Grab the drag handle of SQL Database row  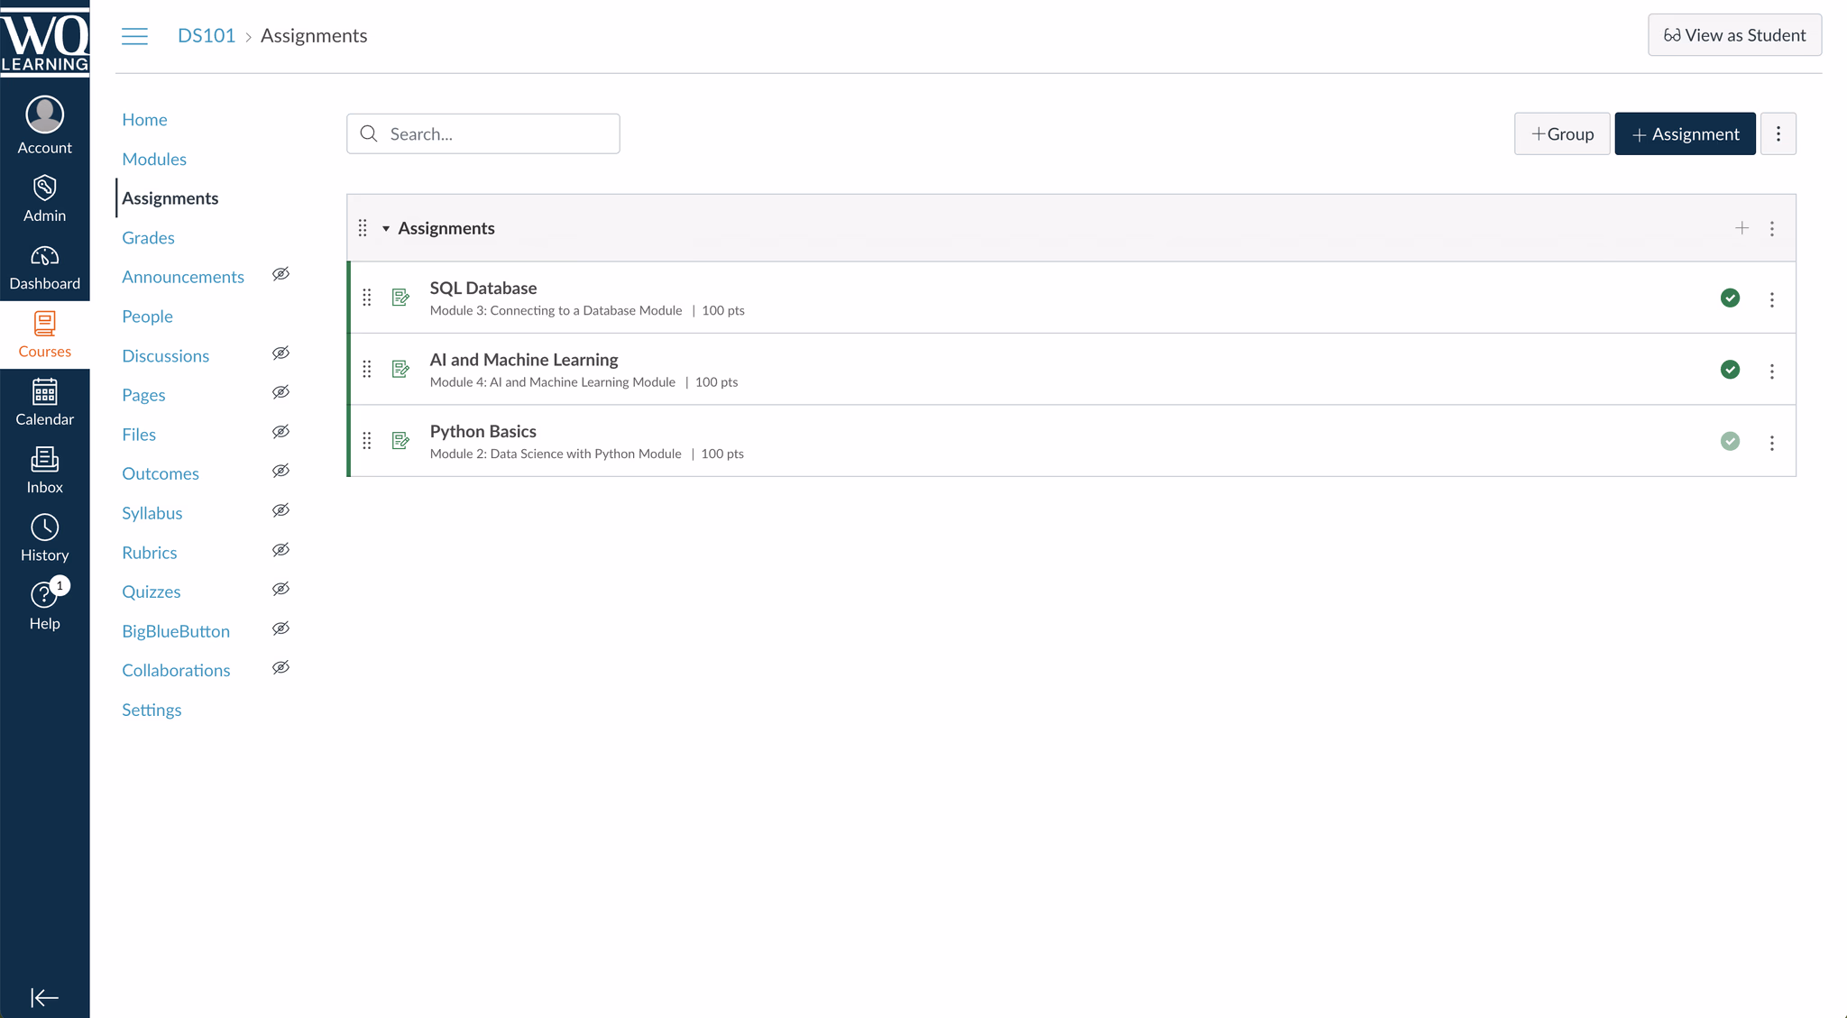coord(367,298)
